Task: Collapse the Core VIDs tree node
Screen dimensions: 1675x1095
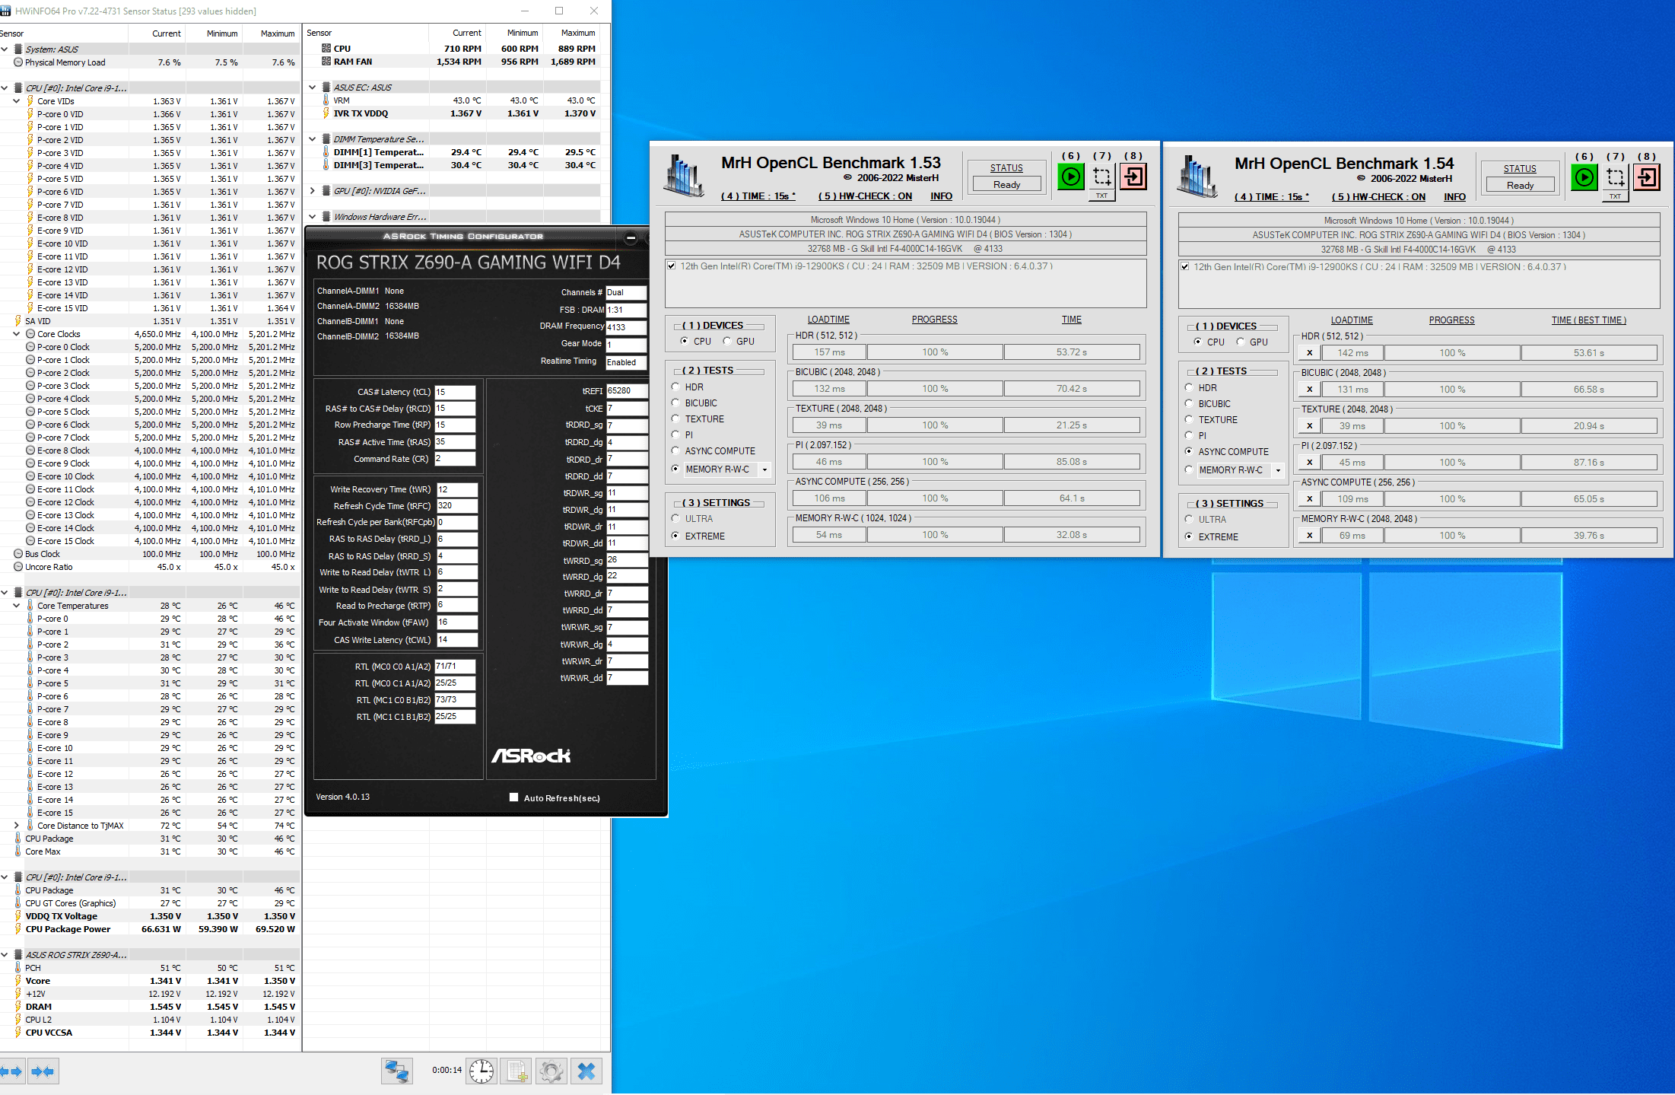Action: coord(16,101)
